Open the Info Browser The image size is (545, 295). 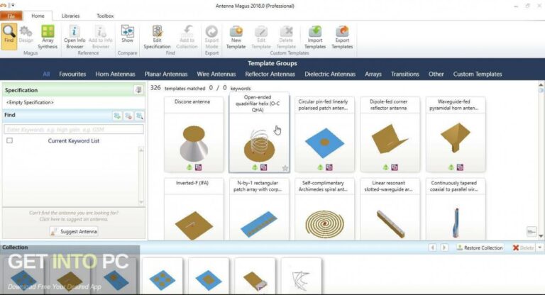pos(75,36)
